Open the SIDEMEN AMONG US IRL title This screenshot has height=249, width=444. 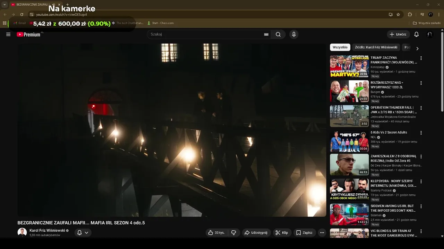(393, 208)
